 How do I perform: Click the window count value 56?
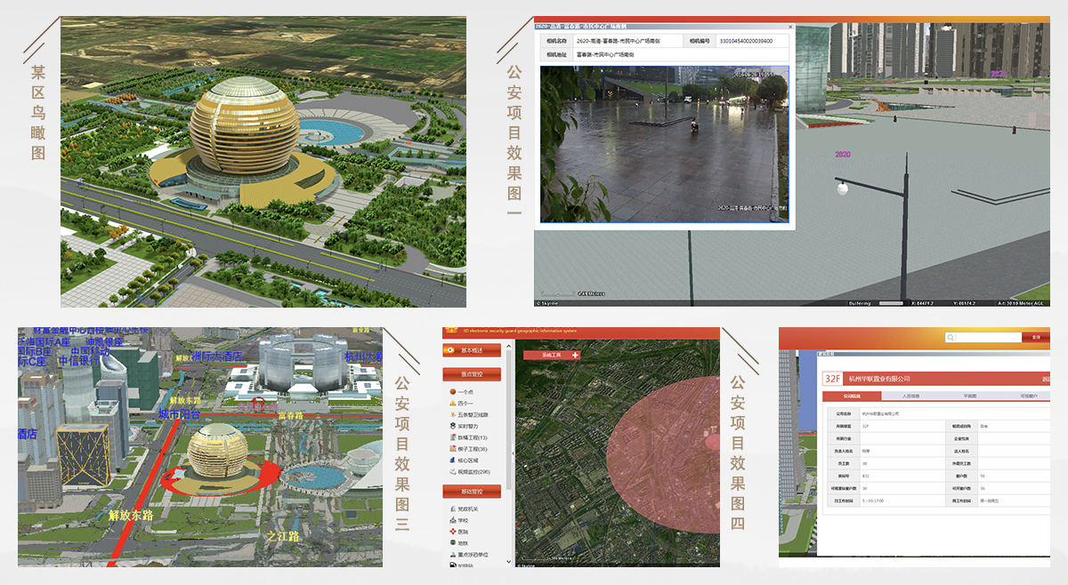(983, 476)
